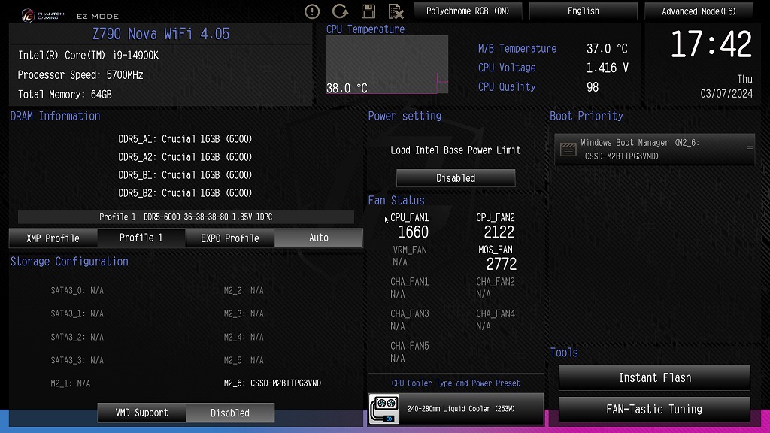Toggle Load Intel Base Power Limit Disabled

[456, 178]
